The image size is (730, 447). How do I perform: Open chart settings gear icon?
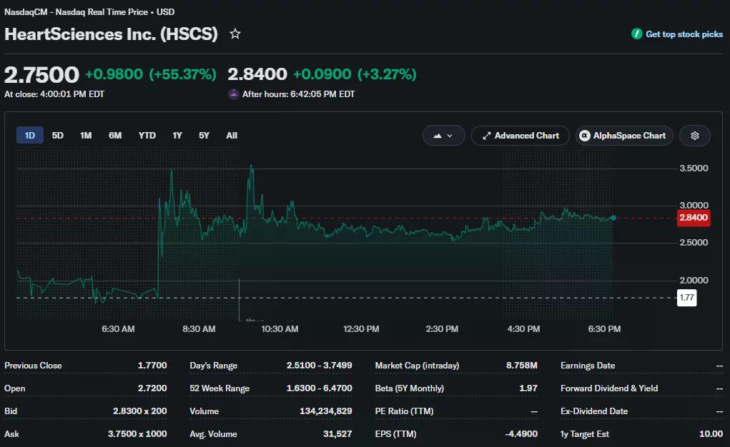[695, 136]
